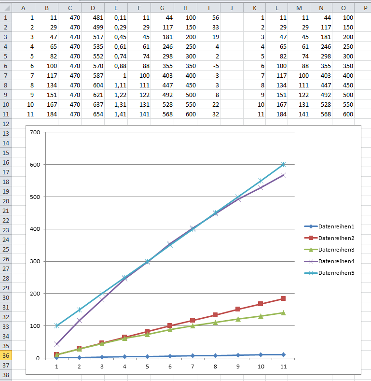Click cell E10 with value 1,31
This screenshot has height=381, width=371.
(116, 104)
